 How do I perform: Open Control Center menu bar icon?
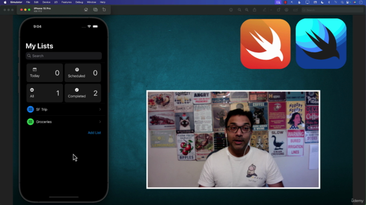348,2
